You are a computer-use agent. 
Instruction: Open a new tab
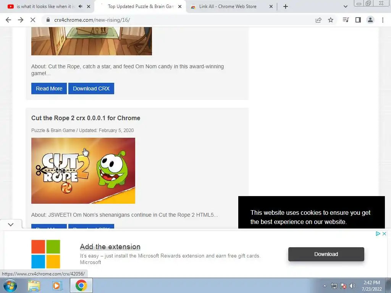pyautogui.click(x=286, y=6)
